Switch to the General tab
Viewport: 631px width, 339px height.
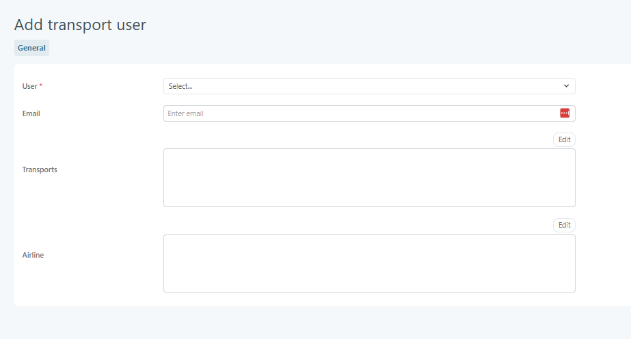point(31,48)
